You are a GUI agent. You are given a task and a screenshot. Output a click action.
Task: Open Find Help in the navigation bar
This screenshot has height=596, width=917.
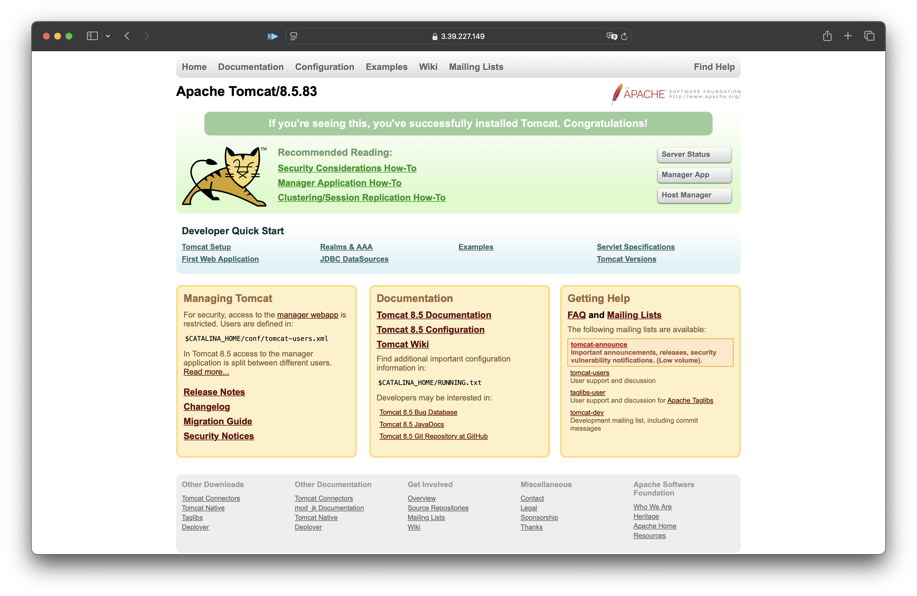[x=714, y=67]
